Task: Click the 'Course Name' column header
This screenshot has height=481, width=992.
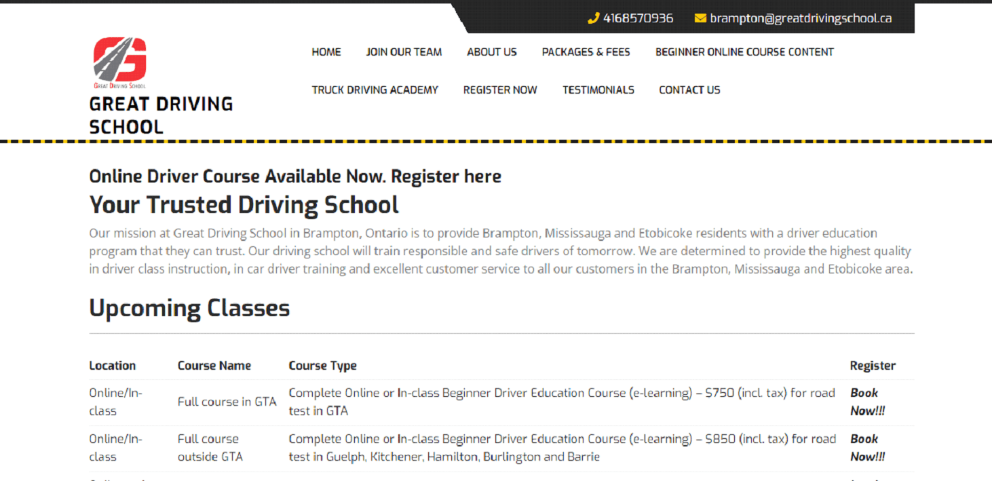Action: click(214, 366)
